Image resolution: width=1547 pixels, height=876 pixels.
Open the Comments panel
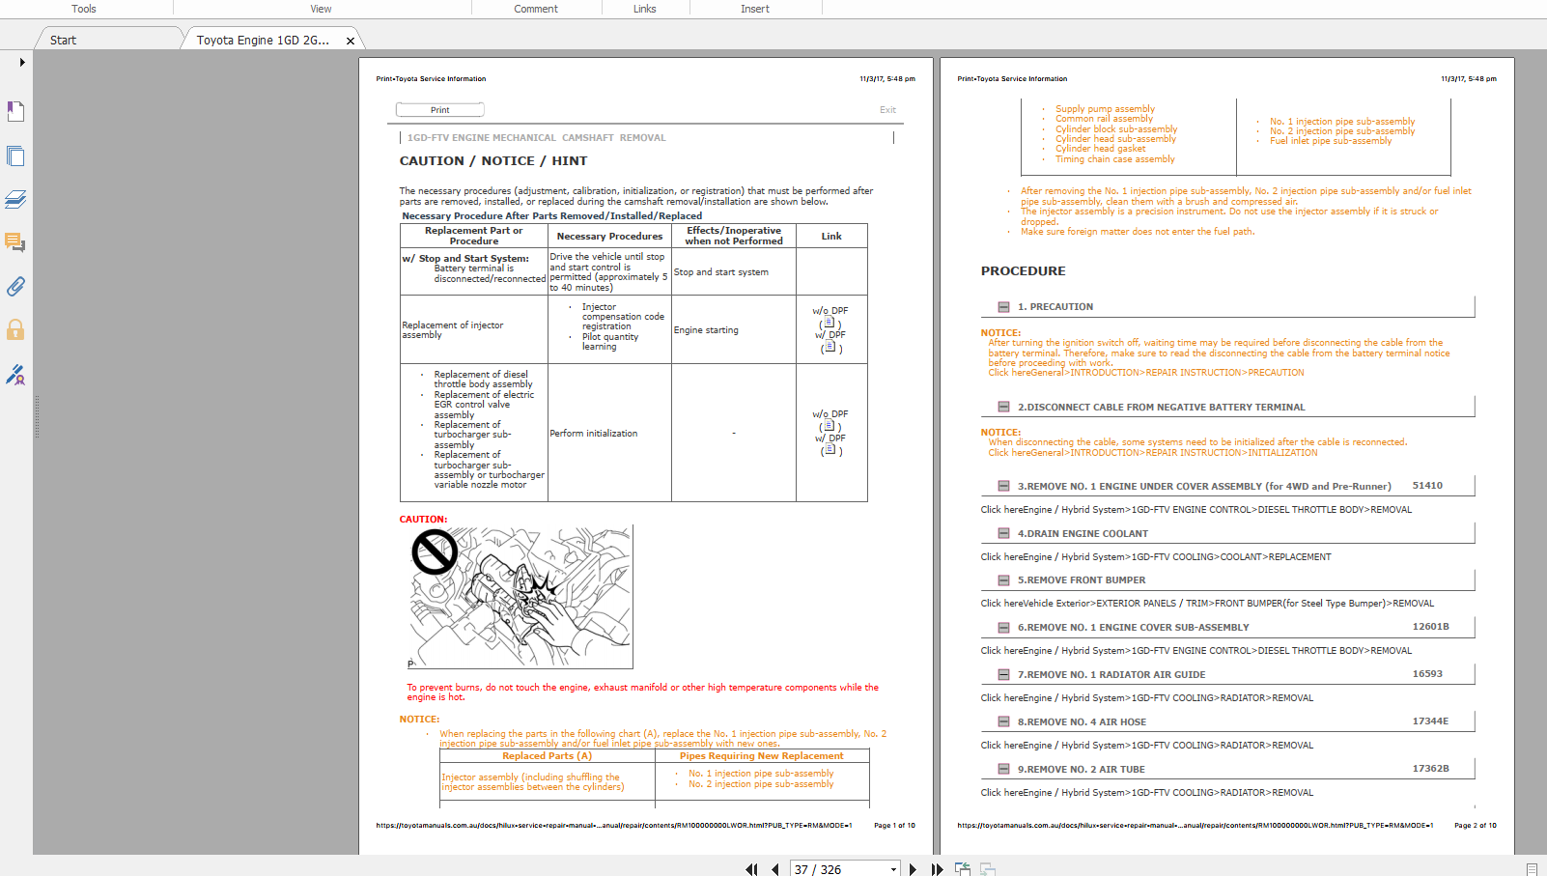(15, 242)
